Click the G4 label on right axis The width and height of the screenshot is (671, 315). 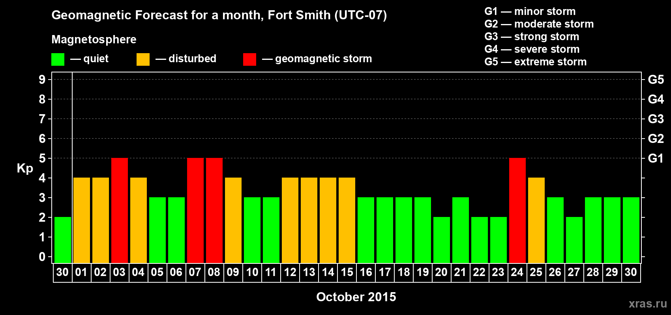coord(656,99)
